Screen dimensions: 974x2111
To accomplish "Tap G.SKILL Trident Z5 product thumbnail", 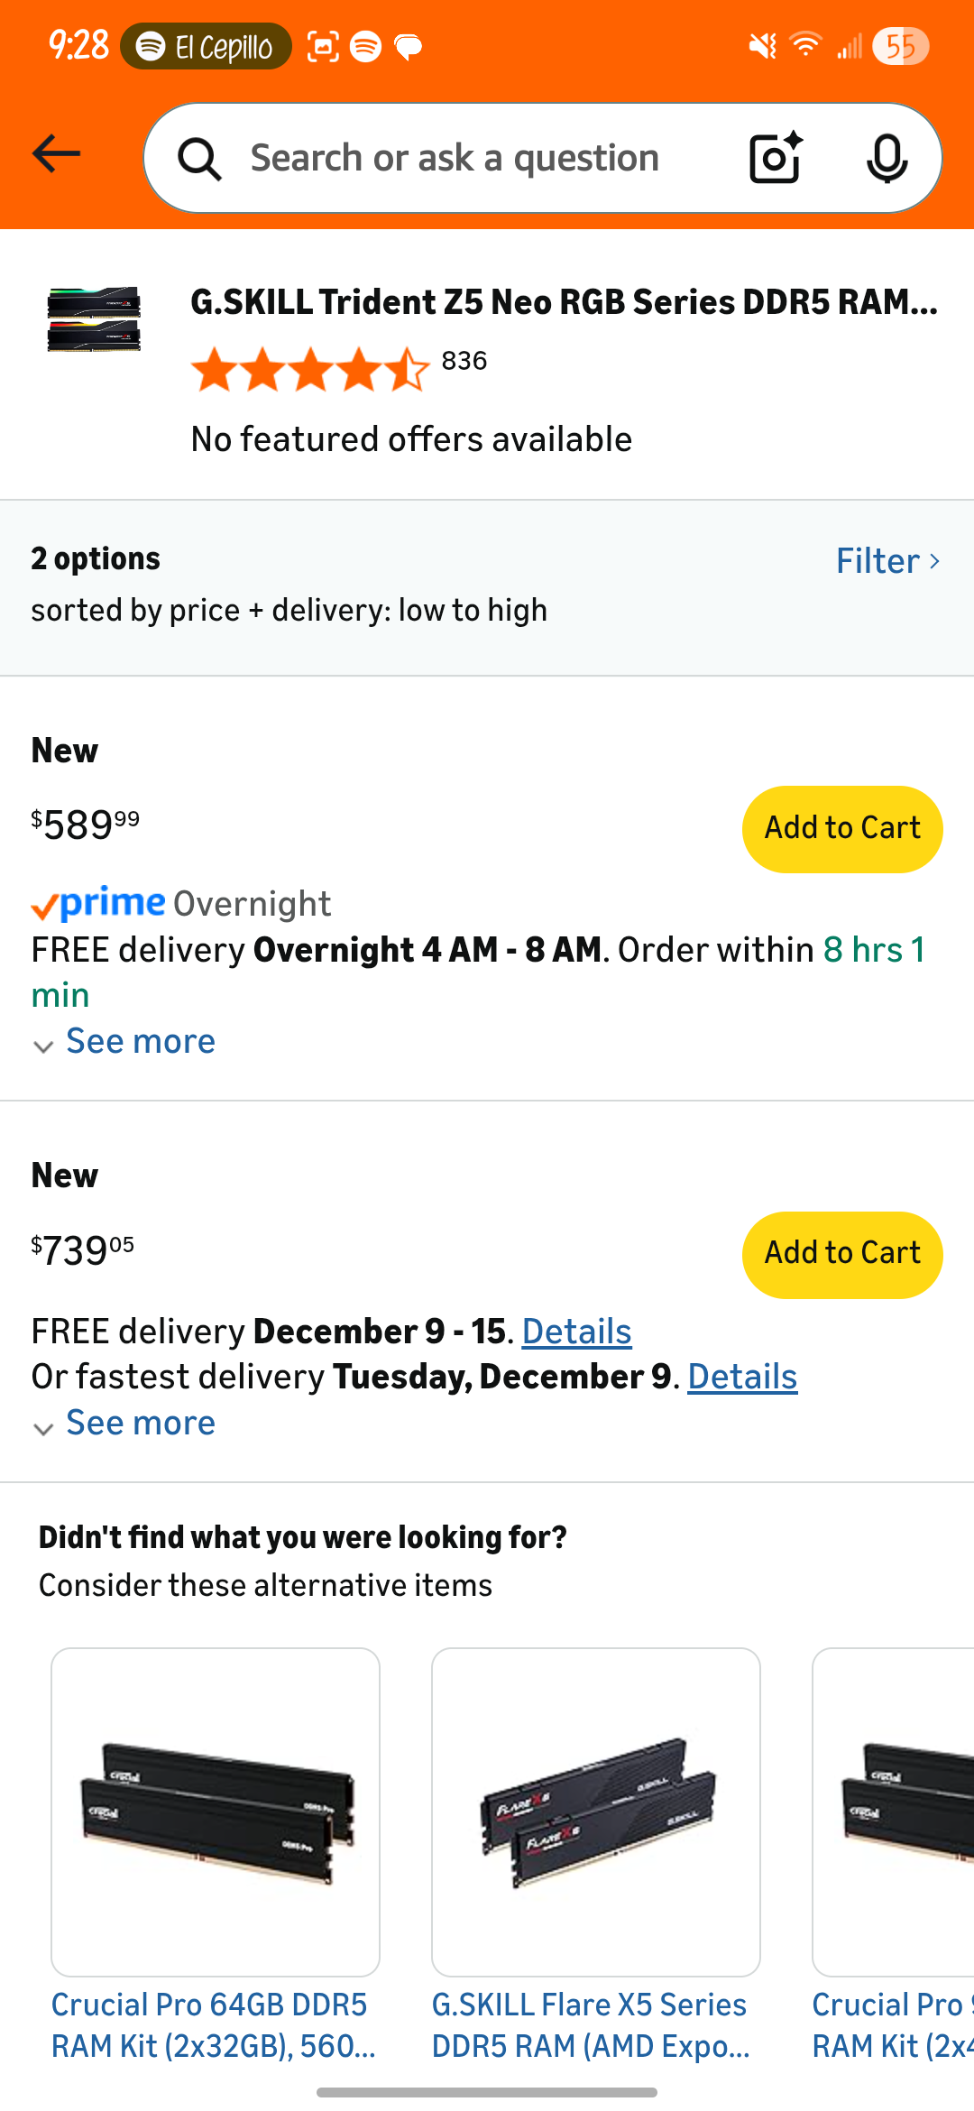I will [x=94, y=319].
